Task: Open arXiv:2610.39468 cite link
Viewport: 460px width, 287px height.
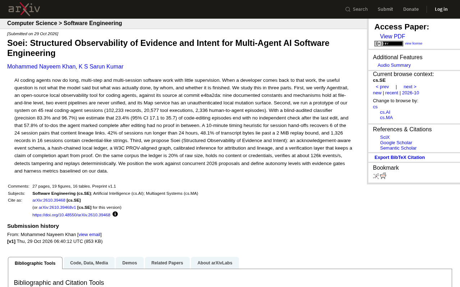Action: coord(49,200)
